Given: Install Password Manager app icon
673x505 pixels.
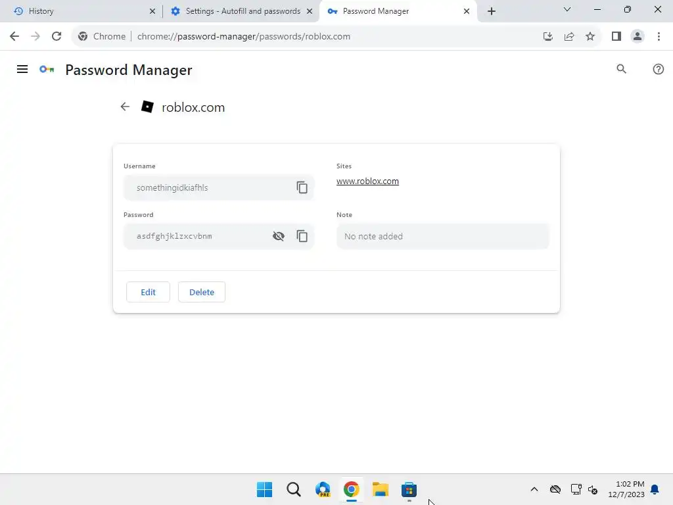Looking at the screenshot, I should pos(547,37).
